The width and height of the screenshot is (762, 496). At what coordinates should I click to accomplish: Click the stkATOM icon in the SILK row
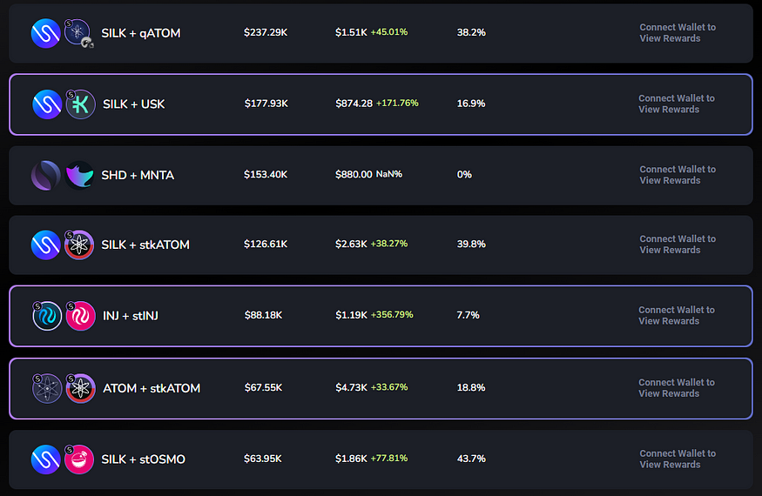point(78,245)
